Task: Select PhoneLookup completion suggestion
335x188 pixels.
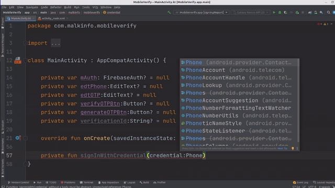Action: (x=239, y=86)
